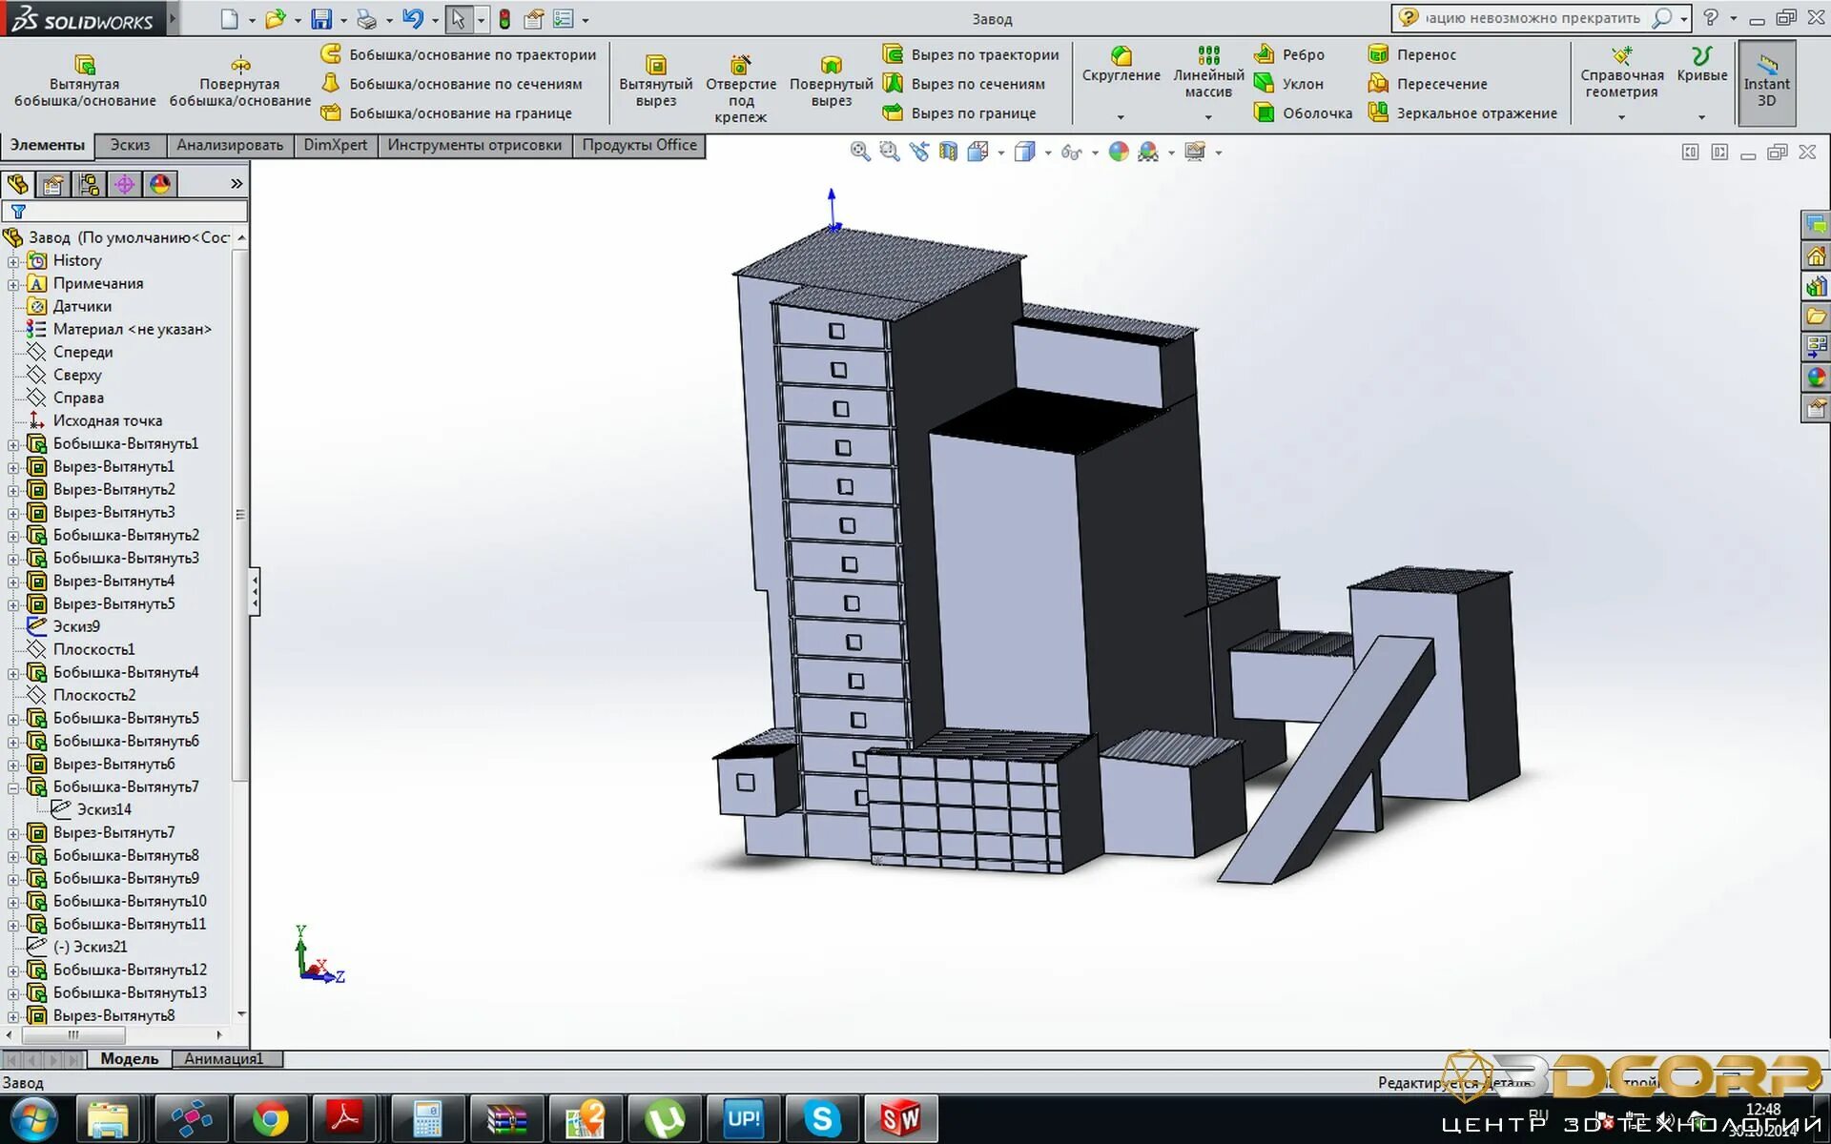
Task: Click the Скругление fillet tool
Action: click(1121, 65)
